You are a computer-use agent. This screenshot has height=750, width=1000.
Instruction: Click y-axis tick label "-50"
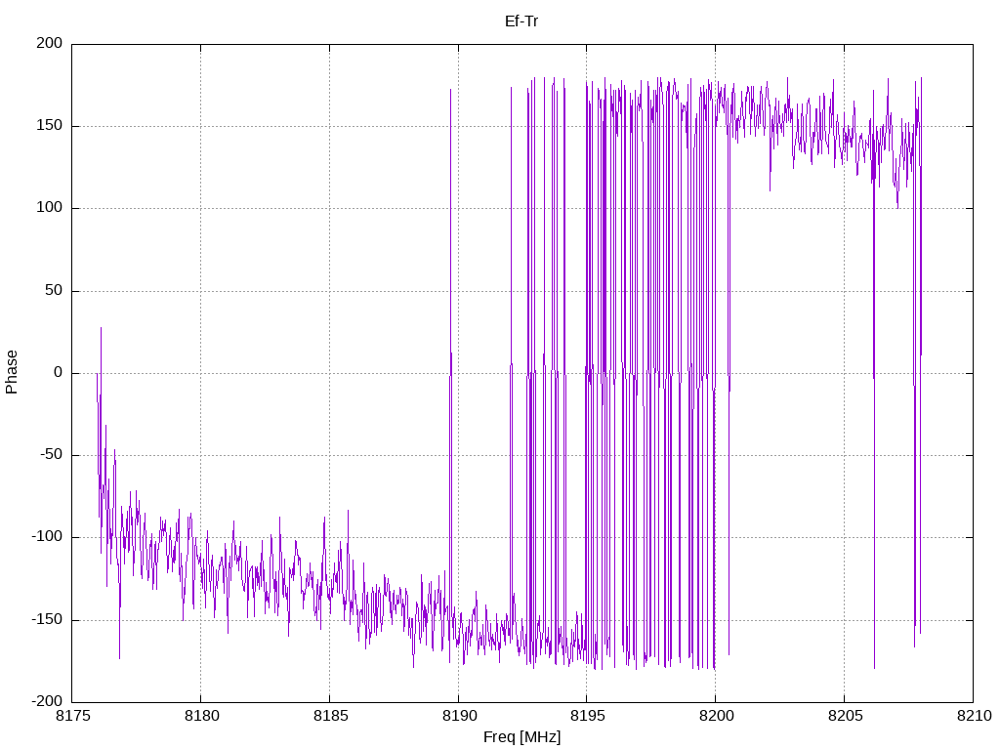coord(52,455)
